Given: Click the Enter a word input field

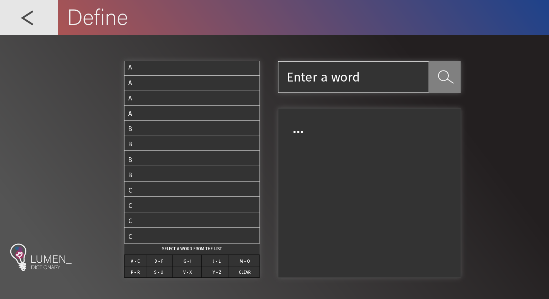Looking at the screenshot, I should tap(353, 77).
